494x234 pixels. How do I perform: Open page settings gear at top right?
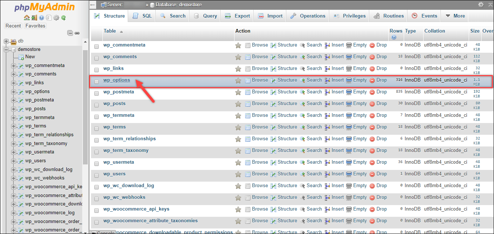pyautogui.click(x=481, y=5)
